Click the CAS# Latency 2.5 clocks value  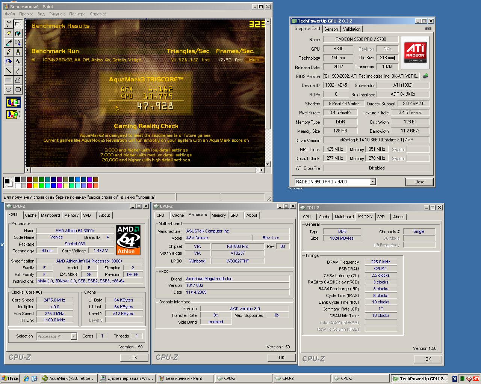point(381,275)
